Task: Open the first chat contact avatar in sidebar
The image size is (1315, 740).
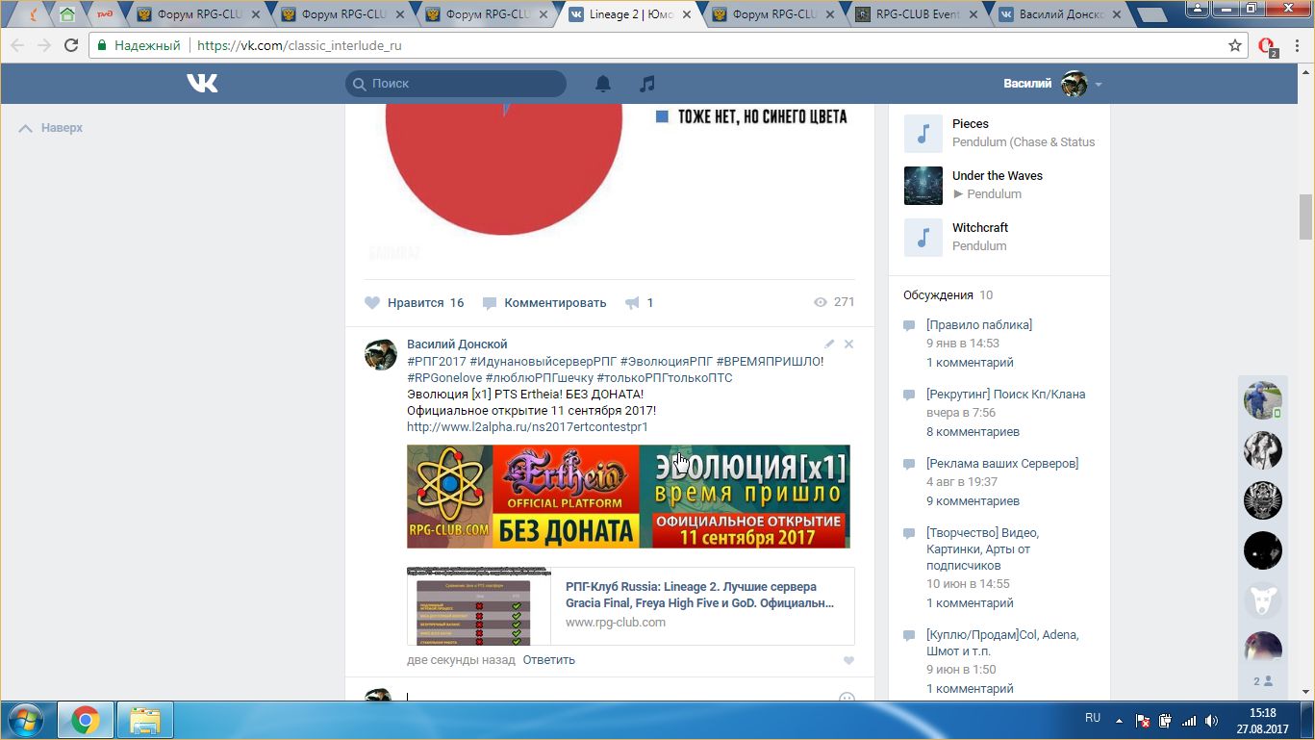Action: click(1262, 399)
